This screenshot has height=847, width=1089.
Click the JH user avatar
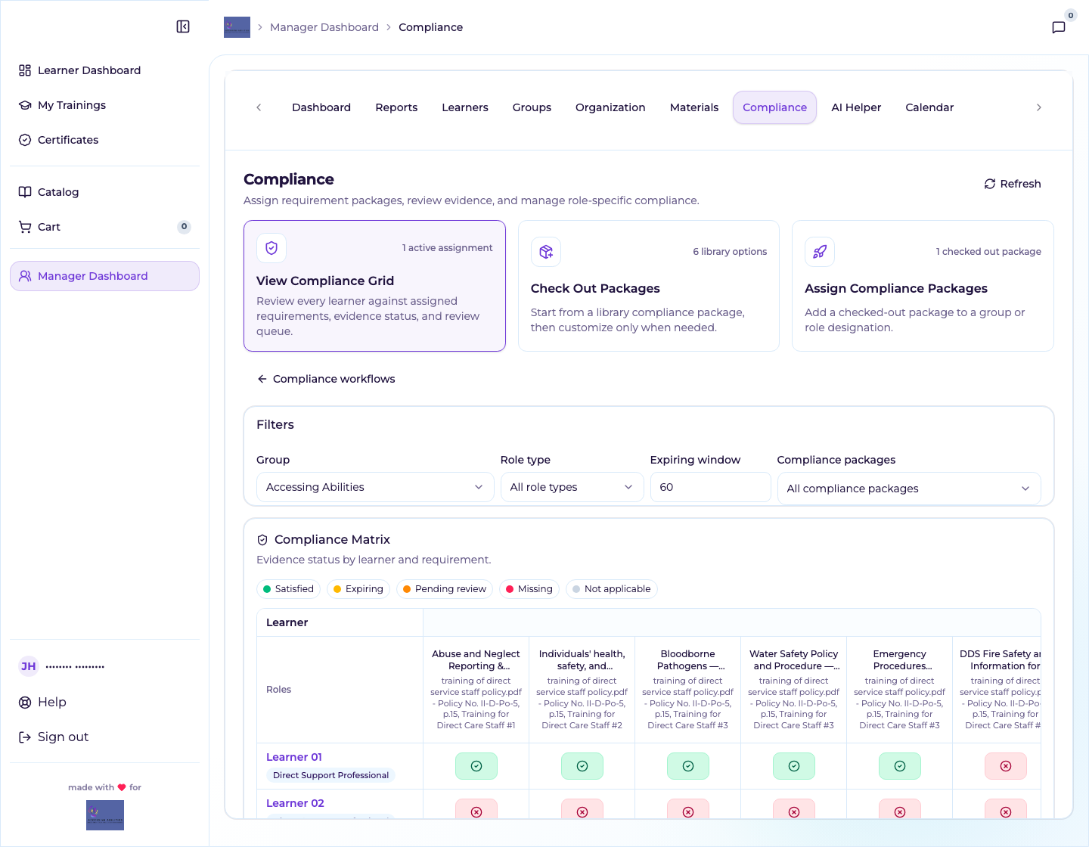click(x=28, y=666)
